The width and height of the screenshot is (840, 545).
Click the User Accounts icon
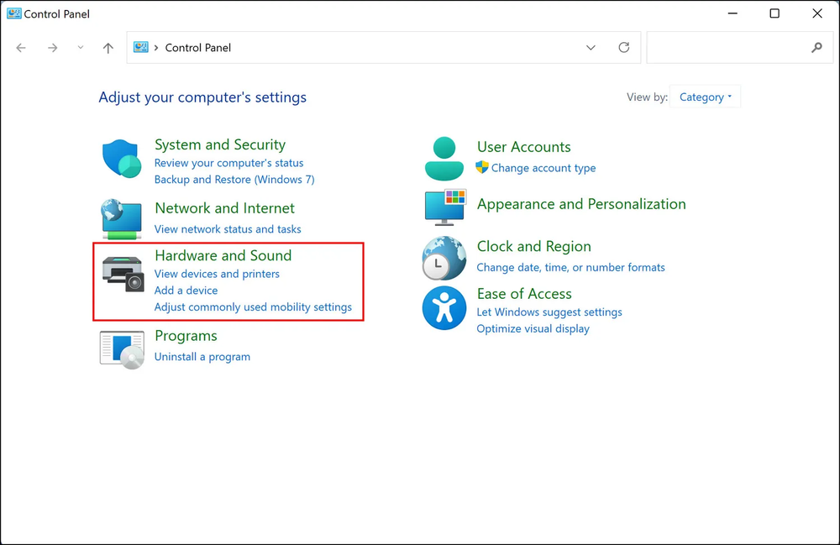click(444, 157)
